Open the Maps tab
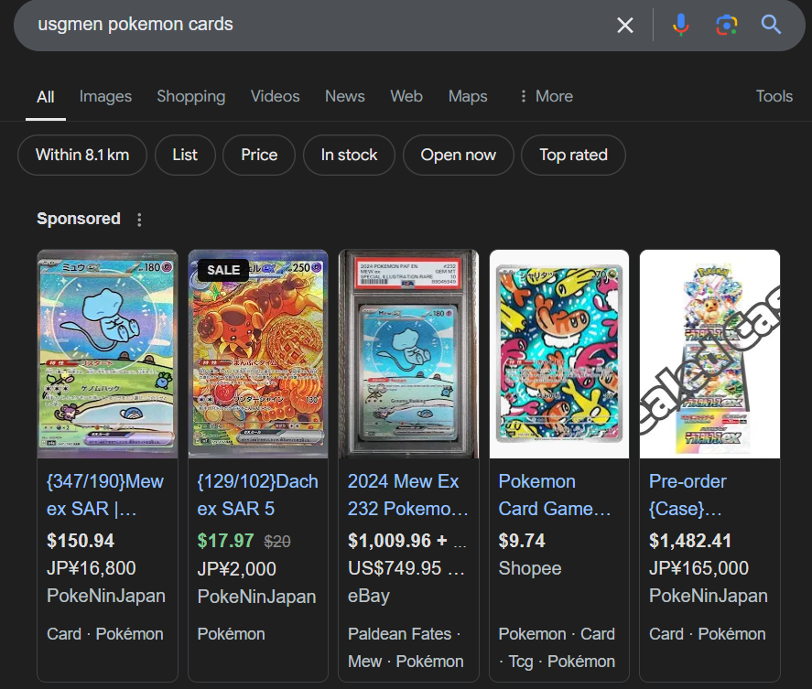Viewport: 812px width, 689px height. coord(468,96)
